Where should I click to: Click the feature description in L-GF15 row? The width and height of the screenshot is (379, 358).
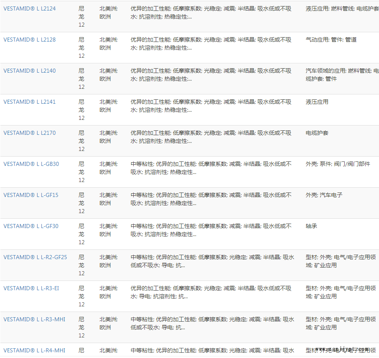point(211,199)
